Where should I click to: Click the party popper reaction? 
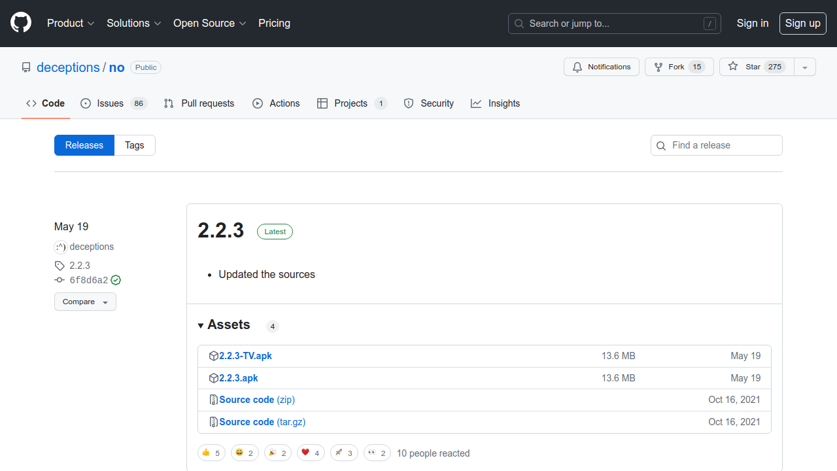tap(278, 453)
